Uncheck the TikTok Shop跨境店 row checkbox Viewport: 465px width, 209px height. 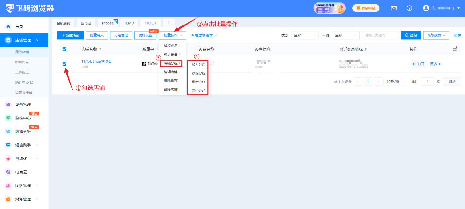tap(64, 64)
